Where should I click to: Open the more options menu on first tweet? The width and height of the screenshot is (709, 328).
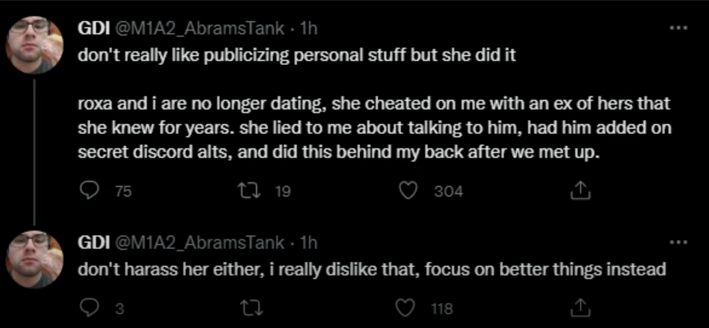click(x=679, y=27)
